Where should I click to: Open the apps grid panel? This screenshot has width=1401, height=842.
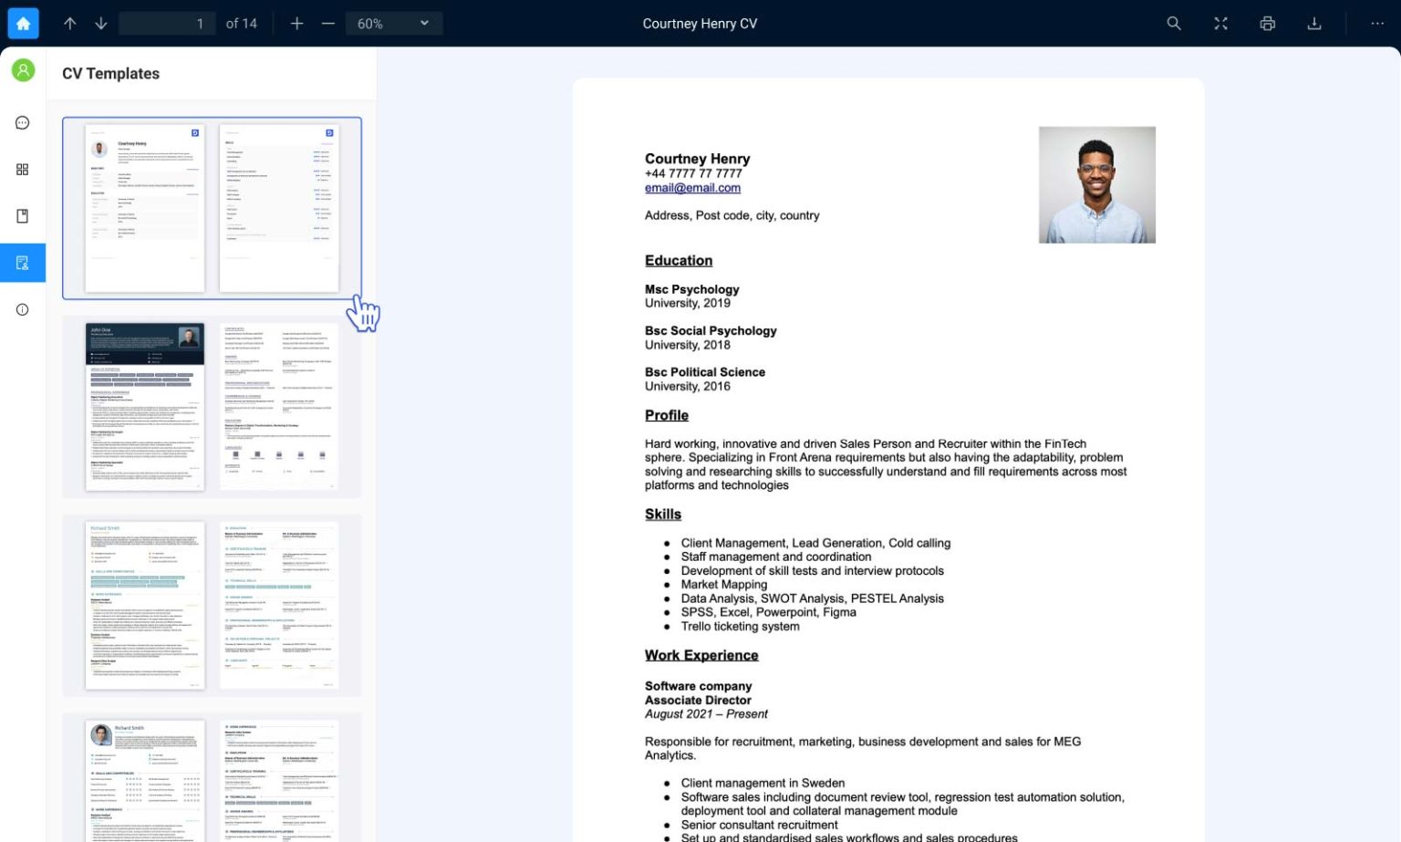coord(22,169)
